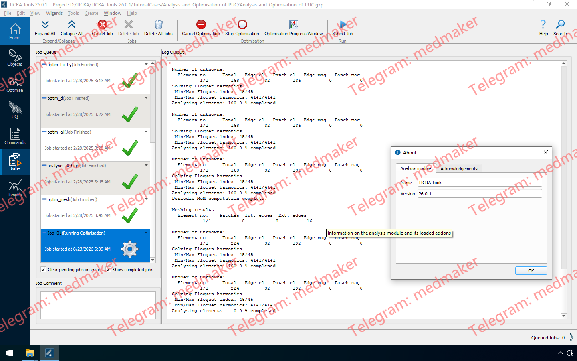Open the optim_d job dropdown arrow
Viewport: 577px width, 361px height.
[146, 98]
